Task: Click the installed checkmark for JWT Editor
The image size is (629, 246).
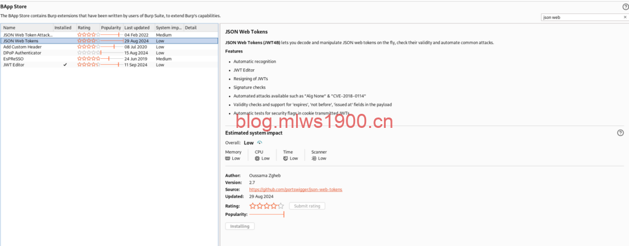Action: pyautogui.click(x=65, y=65)
